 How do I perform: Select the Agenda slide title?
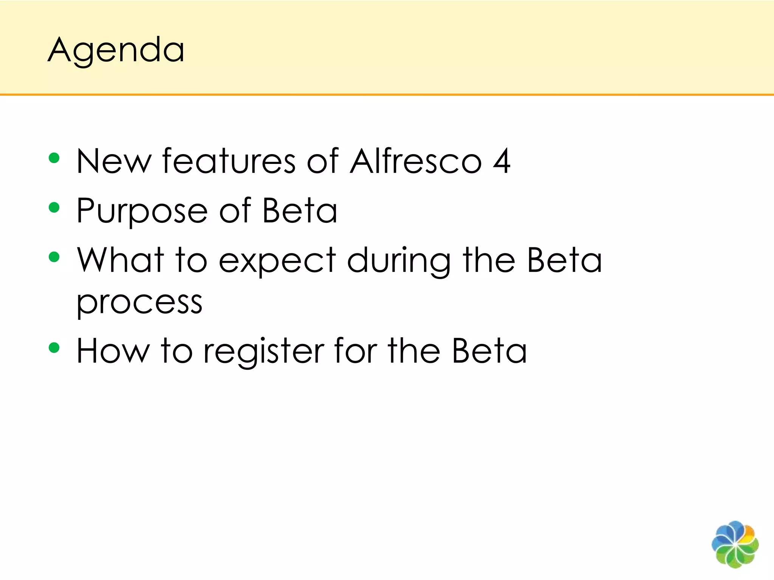pos(116,51)
